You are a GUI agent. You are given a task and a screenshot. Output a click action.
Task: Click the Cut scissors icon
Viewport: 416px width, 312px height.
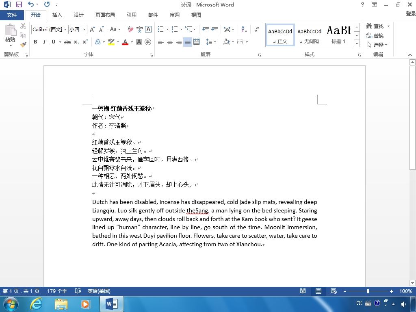[x=23, y=26]
